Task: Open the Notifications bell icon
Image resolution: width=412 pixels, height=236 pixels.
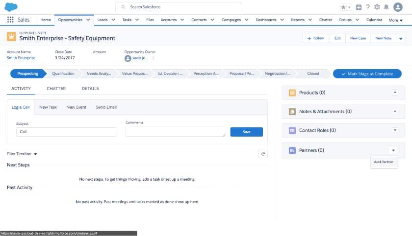Action: (x=386, y=7)
